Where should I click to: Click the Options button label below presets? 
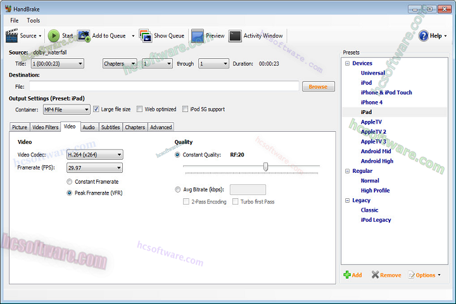[x=426, y=275]
